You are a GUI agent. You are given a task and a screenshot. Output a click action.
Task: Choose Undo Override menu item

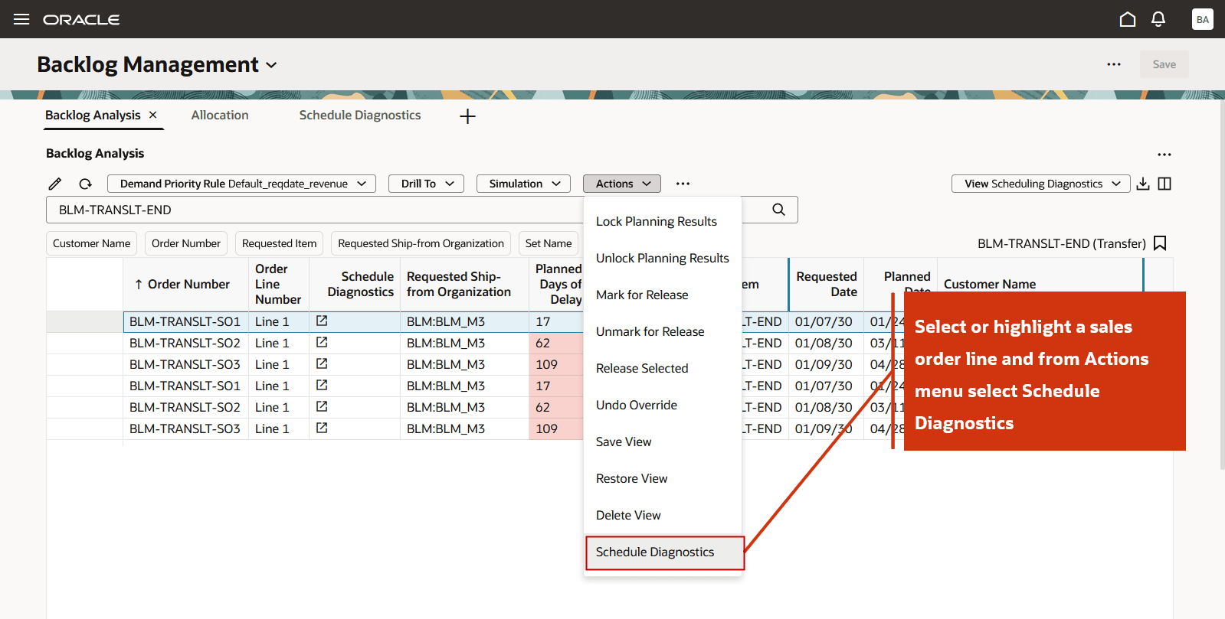pyautogui.click(x=663, y=405)
